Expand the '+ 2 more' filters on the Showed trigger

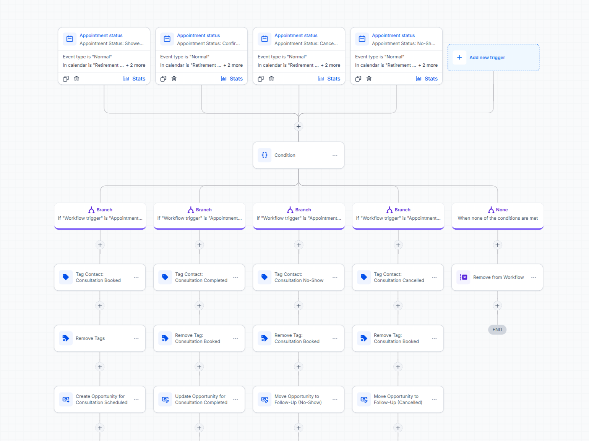tap(136, 65)
